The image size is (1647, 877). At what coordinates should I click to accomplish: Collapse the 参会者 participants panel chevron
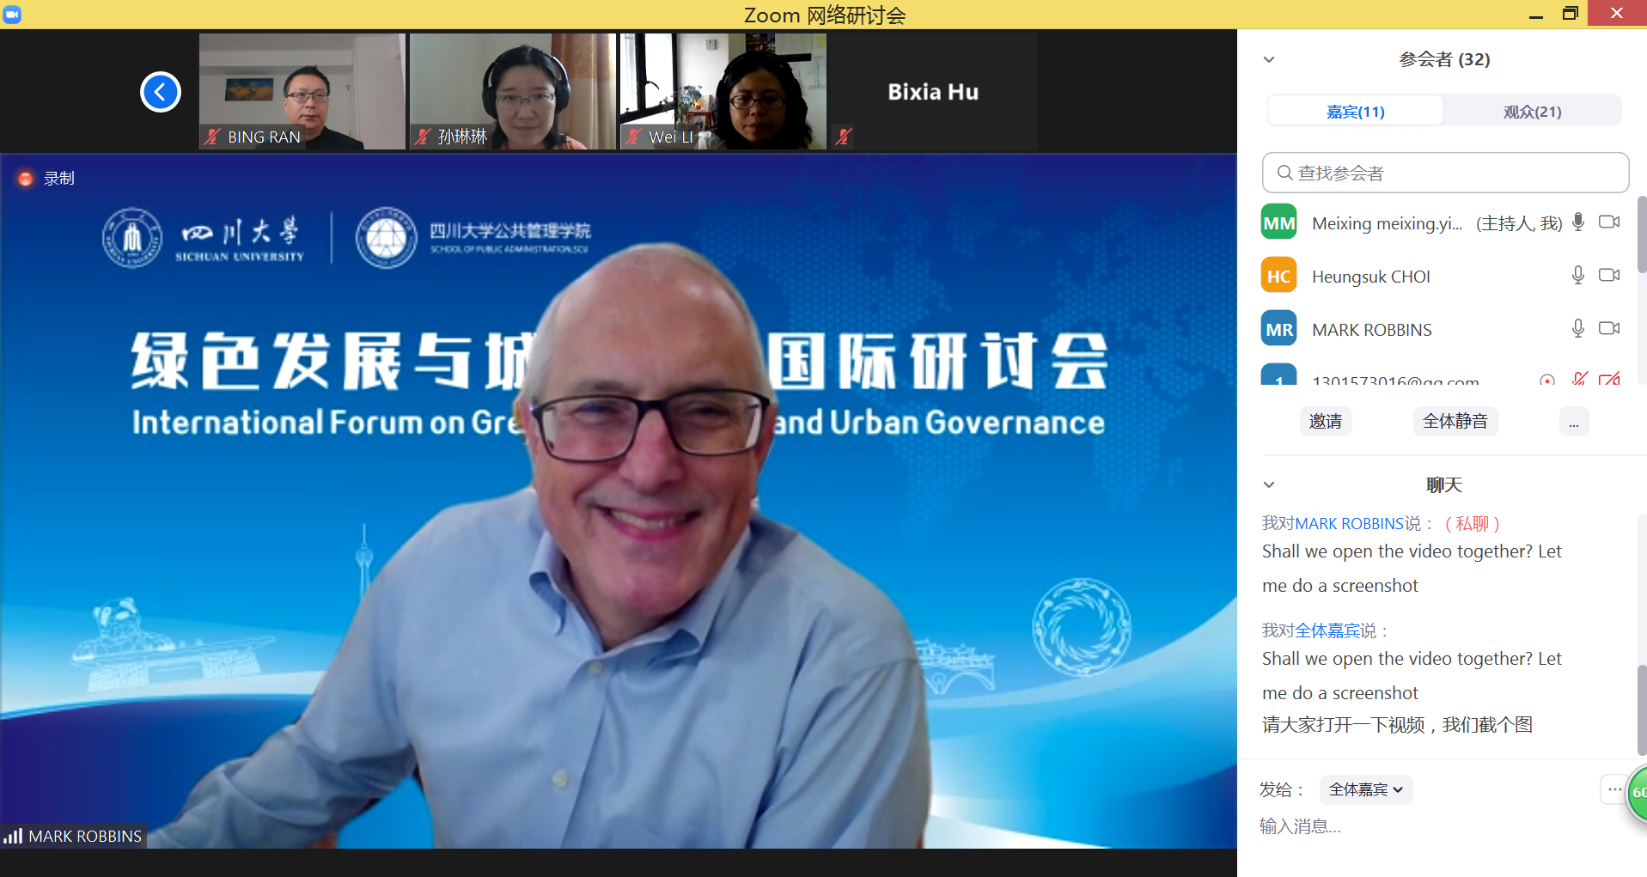pyautogui.click(x=1269, y=59)
